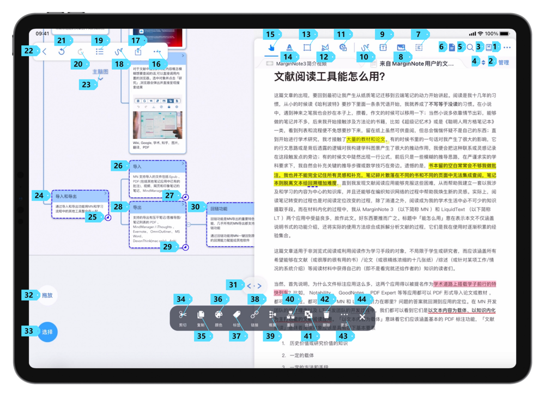Expand the 导入和导出 node chevron
545x397 pixels.
[106, 193]
